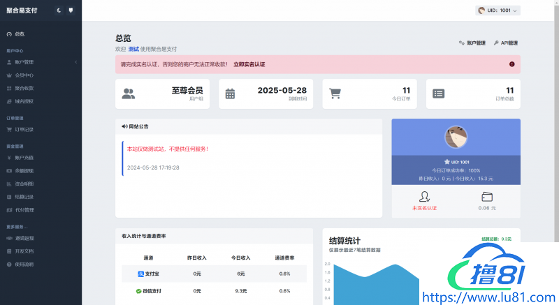Screen dimensions: 559x305
Task: Click the 聚合收款 sidebar icon
Action: [8, 89]
